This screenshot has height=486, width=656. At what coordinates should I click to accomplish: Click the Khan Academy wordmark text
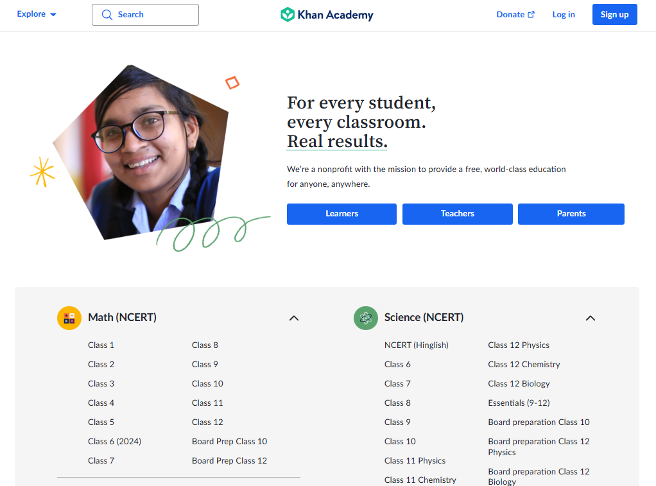336,15
